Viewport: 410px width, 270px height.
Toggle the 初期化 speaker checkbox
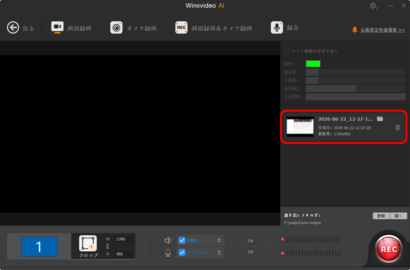(x=182, y=240)
